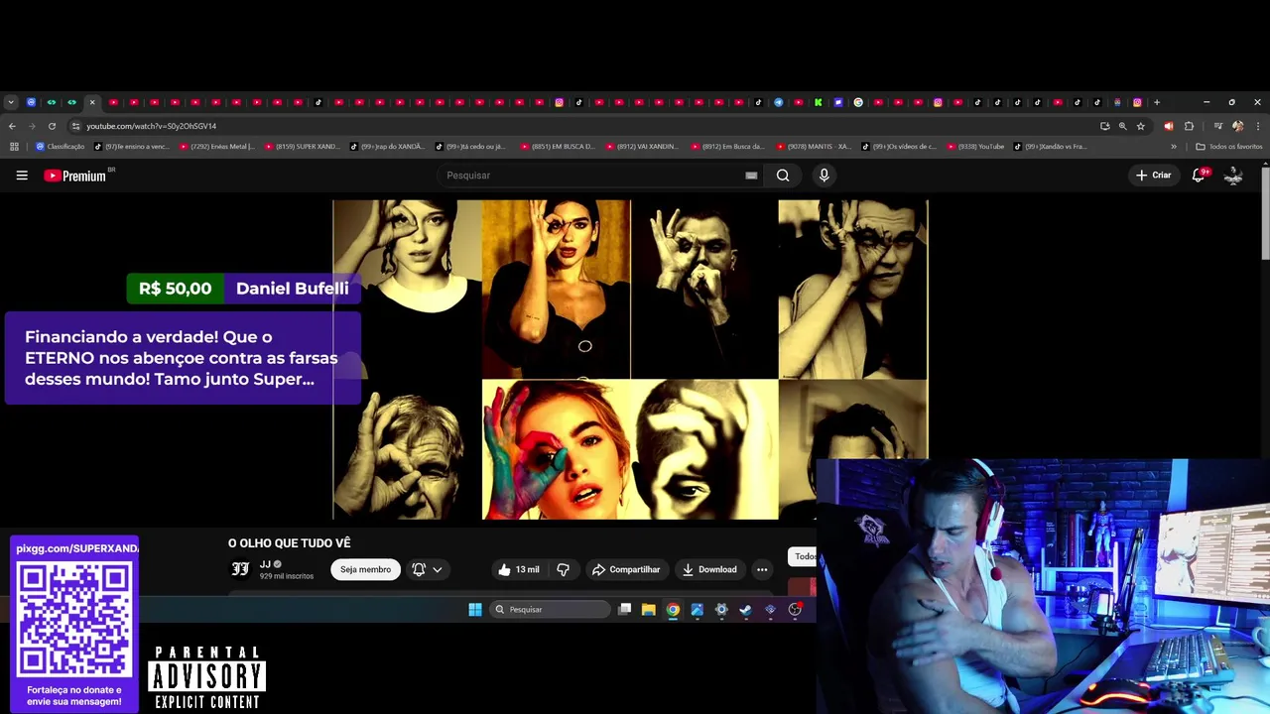Switch to the Kick tab
This screenshot has width=1270, height=714.
818,102
